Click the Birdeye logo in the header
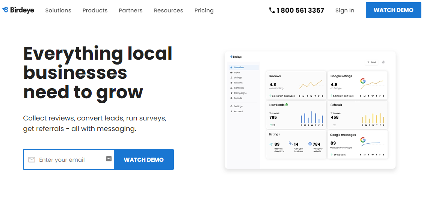 click(x=18, y=10)
